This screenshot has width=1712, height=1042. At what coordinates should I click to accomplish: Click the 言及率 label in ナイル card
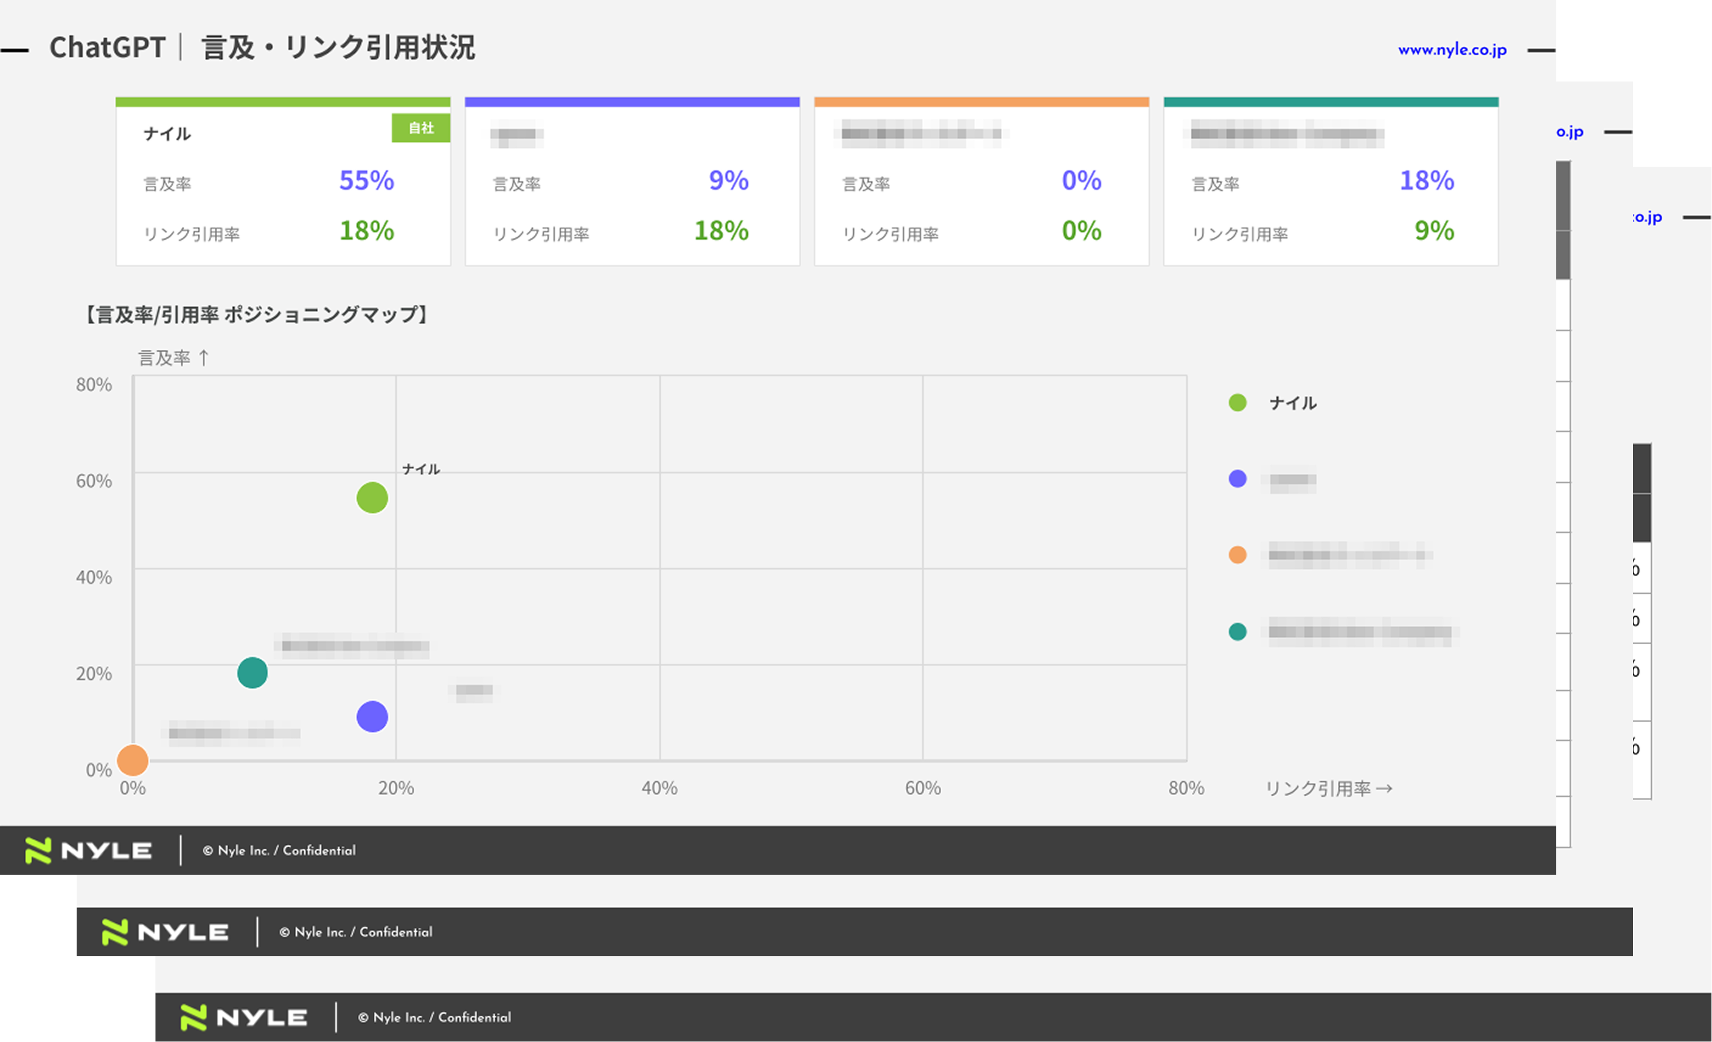(x=167, y=184)
